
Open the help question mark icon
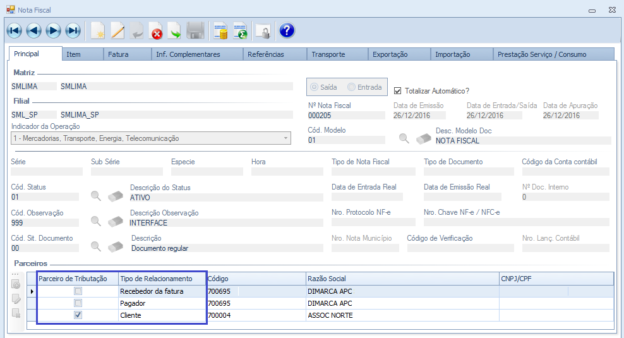click(x=287, y=30)
